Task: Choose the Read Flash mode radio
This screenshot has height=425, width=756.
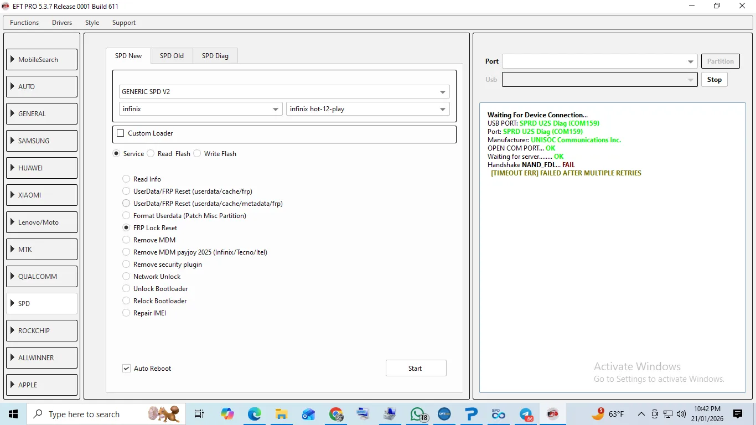Action: [151, 154]
